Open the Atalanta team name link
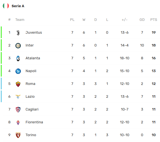This screenshot has height=142, width=160. (33, 58)
